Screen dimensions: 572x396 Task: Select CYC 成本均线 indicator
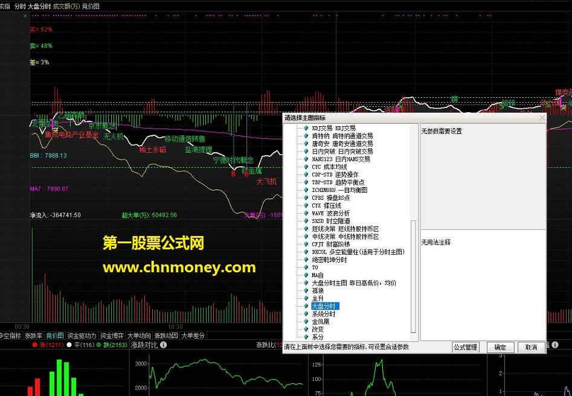[329, 167]
